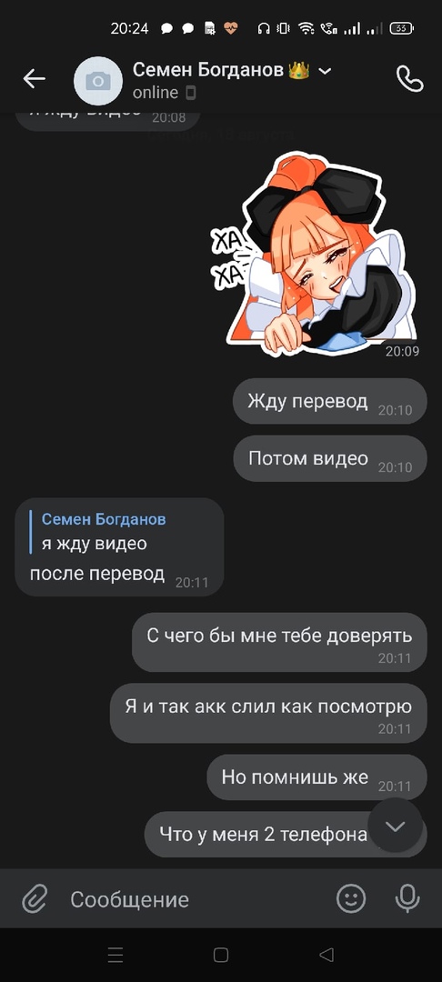The width and height of the screenshot is (442, 982).
Task: Select the message 'Потом видео'
Action: (x=330, y=458)
